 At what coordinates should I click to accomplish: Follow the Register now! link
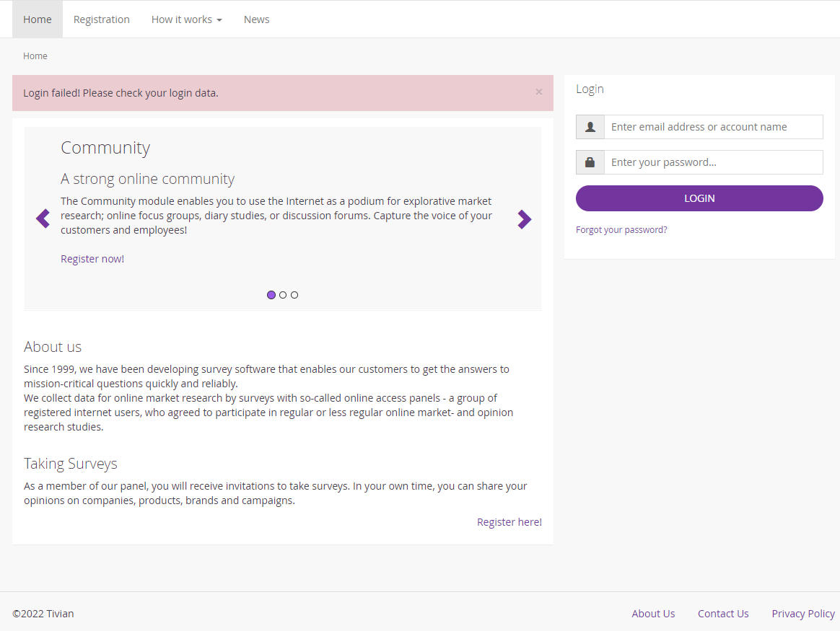point(92,259)
